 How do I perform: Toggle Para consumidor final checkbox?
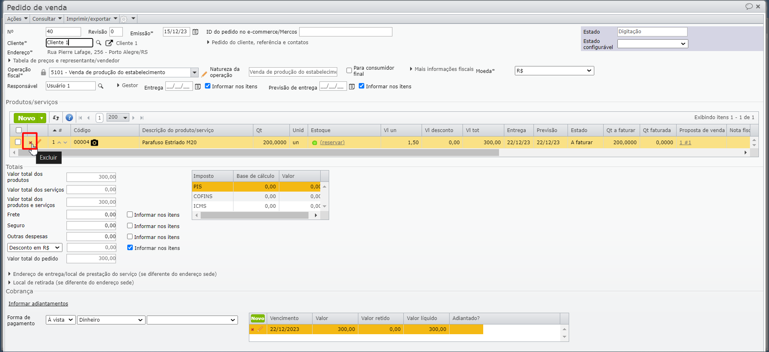pos(349,70)
